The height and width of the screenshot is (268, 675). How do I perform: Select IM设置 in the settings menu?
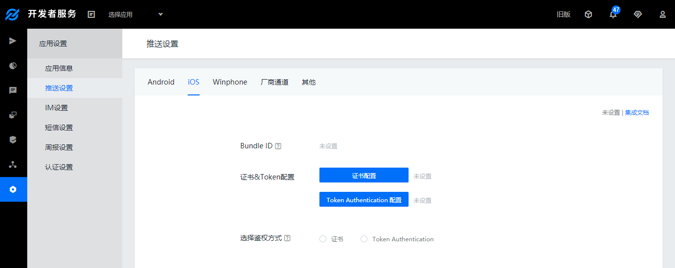56,108
